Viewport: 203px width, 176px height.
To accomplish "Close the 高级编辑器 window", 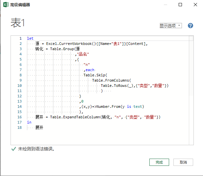I will coord(195,5).
